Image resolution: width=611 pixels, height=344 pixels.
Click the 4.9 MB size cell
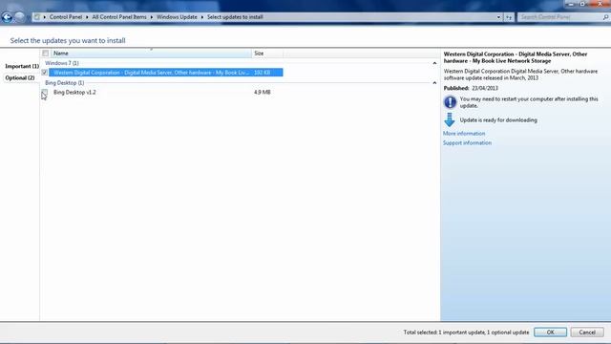click(262, 92)
